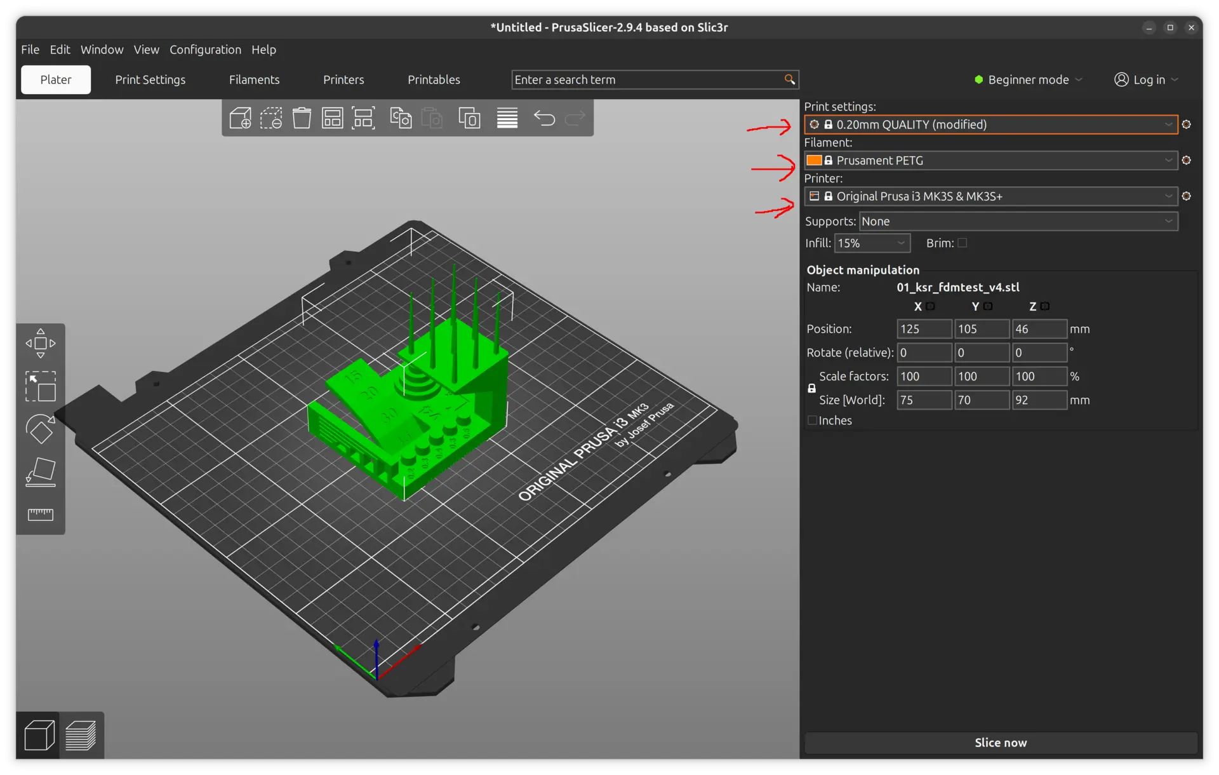Delete all objects via the trash icon
Image resolution: width=1219 pixels, height=775 pixels.
click(x=302, y=118)
